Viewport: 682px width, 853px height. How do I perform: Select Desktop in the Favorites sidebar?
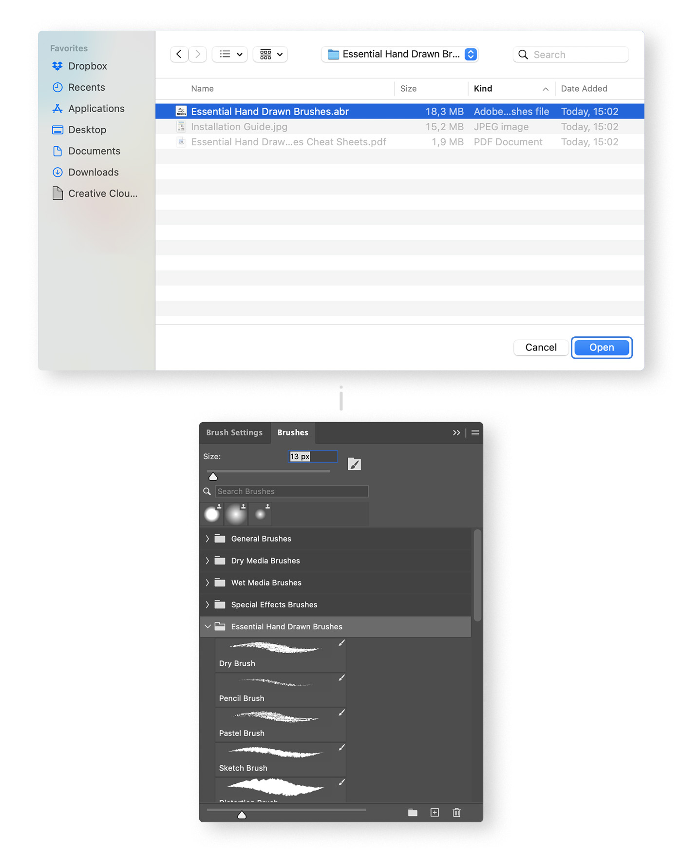pyautogui.click(x=79, y=130)
